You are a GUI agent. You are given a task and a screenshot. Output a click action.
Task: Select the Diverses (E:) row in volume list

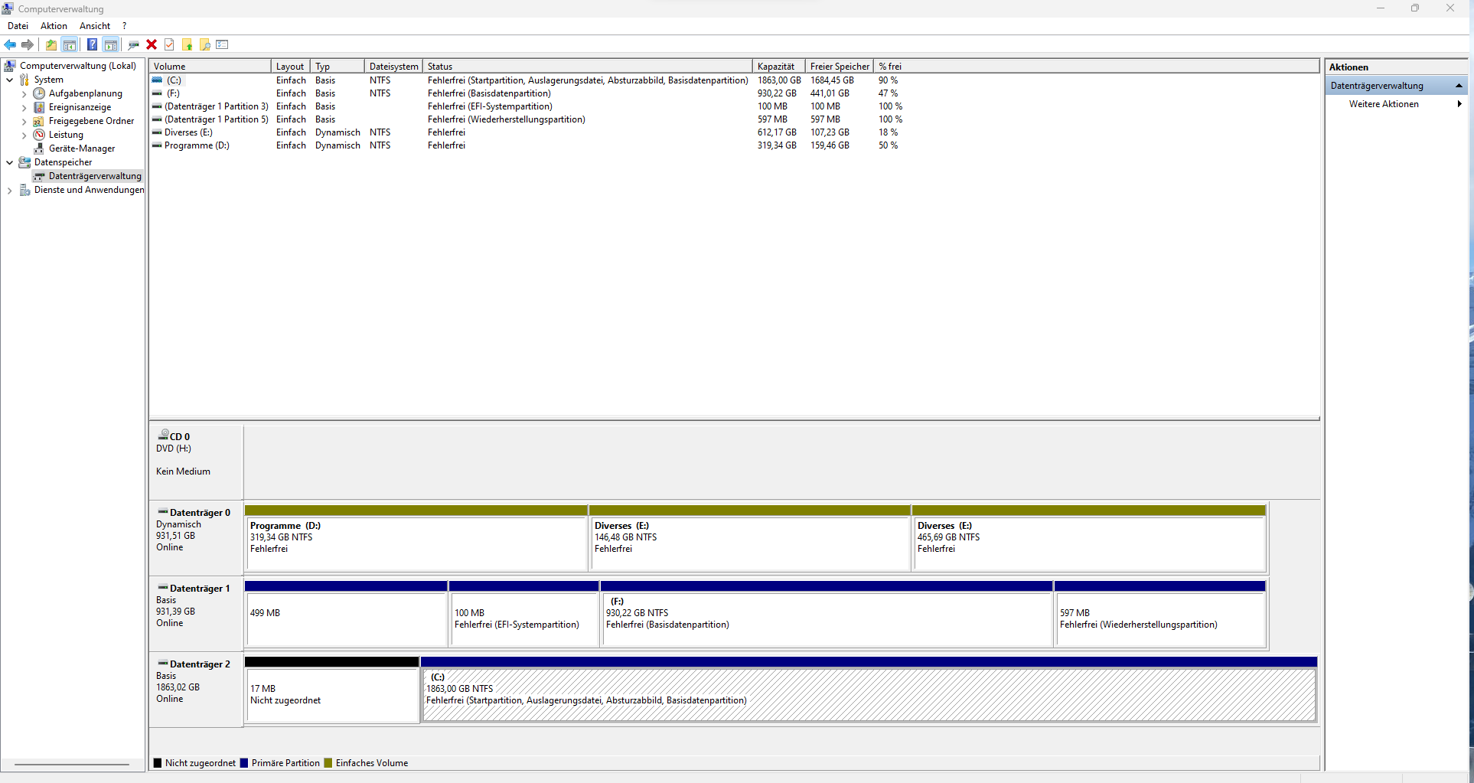528,132
